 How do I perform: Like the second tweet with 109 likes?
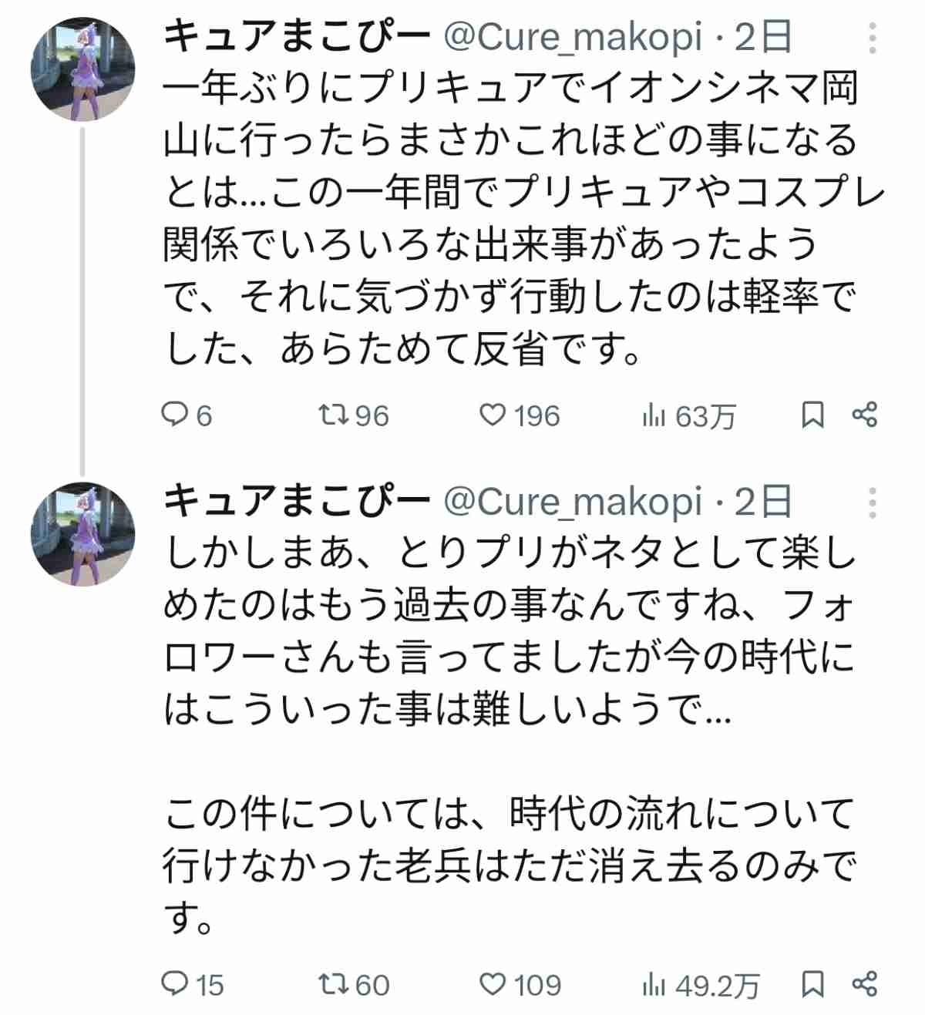(492, 983)
